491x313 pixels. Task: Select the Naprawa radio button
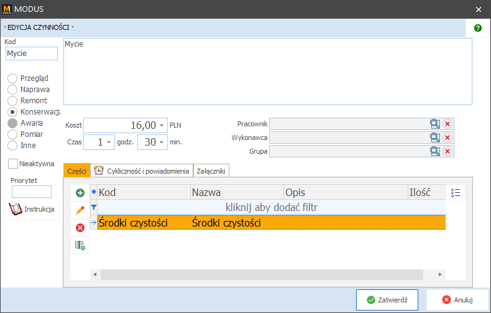point(12,90)
